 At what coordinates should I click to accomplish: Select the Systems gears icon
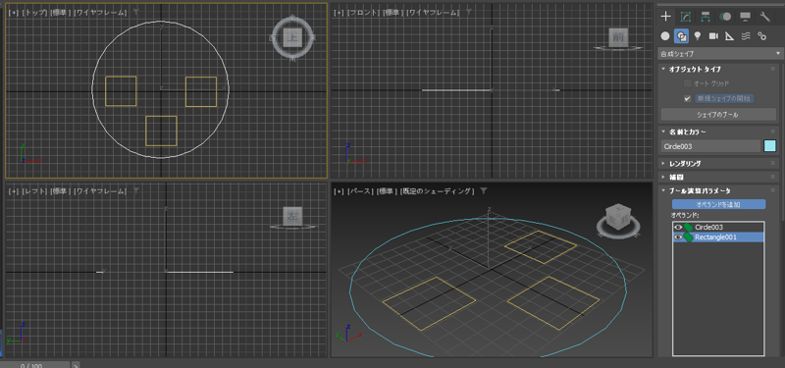[762, 36]
